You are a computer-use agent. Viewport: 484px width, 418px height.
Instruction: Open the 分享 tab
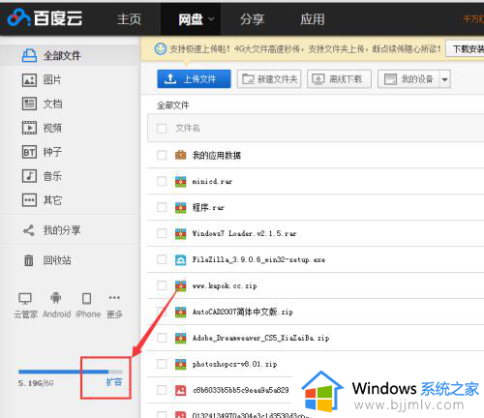click(x=252, y=19)
